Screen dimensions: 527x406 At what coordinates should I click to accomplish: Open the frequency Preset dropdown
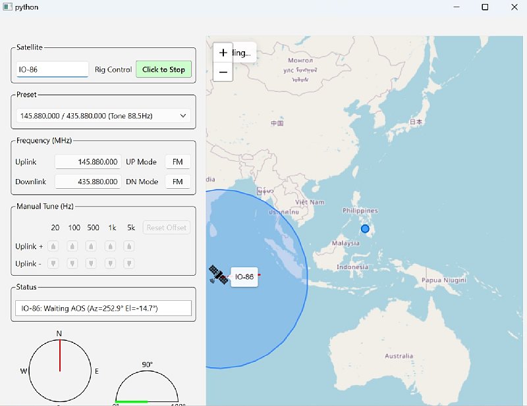click(103, 116)
